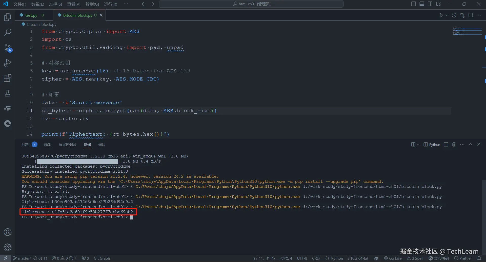The width and height of the screenshot is (486, 262).
Task: Open the 文件(F) menu
Action: pyautogui.click(x=20, y=4)
